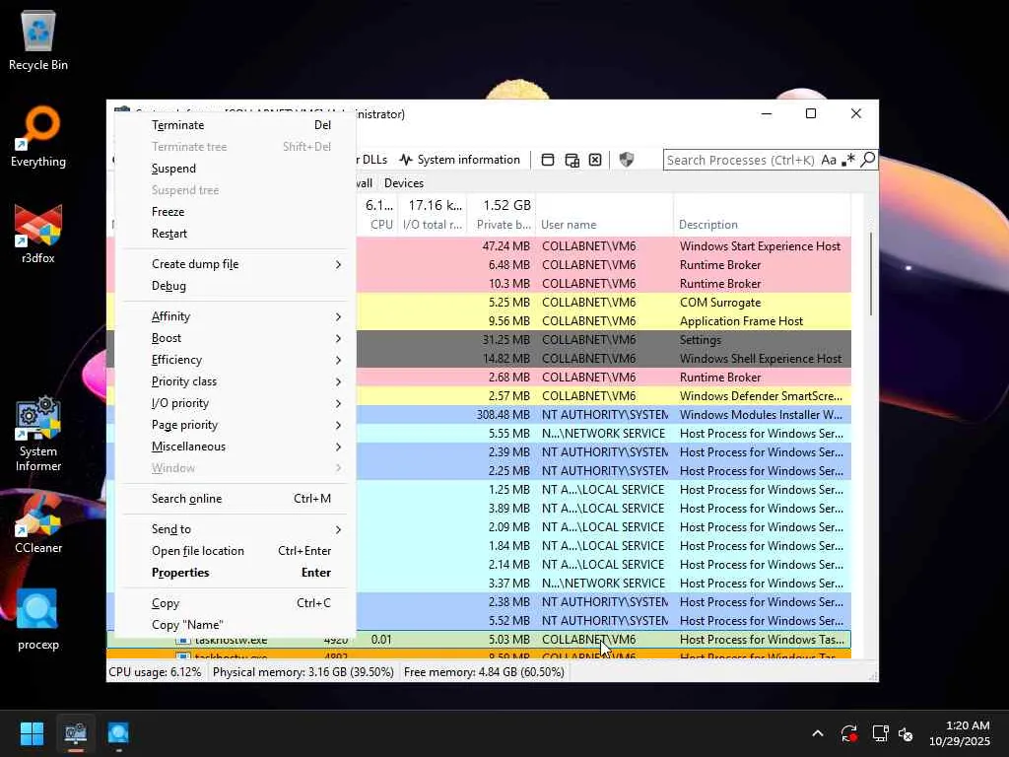The image size is (1009, 757).
Task: Select the Windows Start Experience Host row
Action: point(604,245)
